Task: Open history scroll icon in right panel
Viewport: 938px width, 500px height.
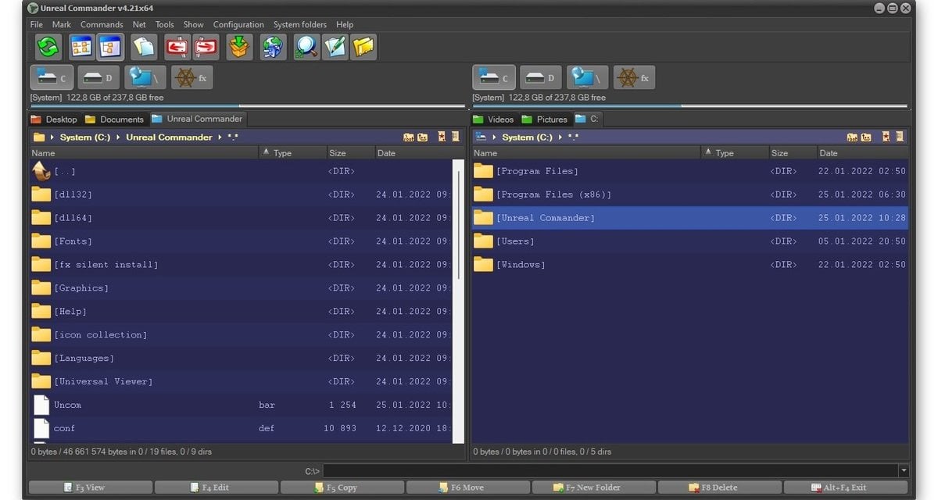Action: coord(900,137)
